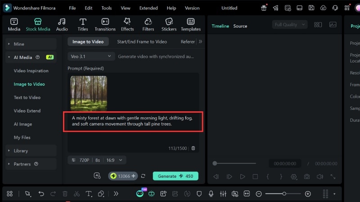This screenshot has height=202, width=360.
Task: Open the Stickers panel
Action: (169, 25)
